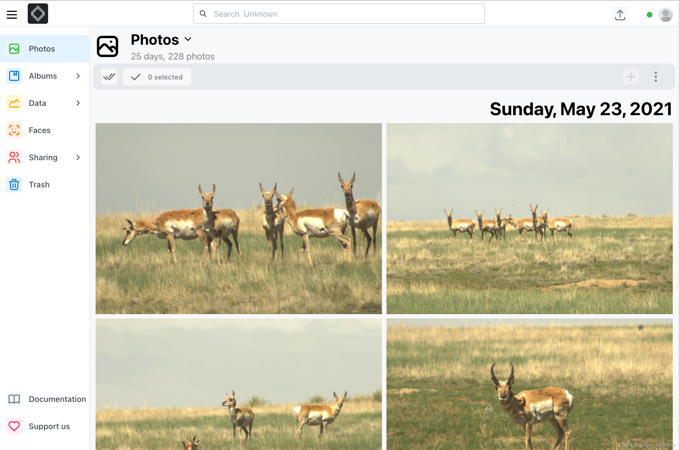Click the green server status indicator

coord(650,15)
